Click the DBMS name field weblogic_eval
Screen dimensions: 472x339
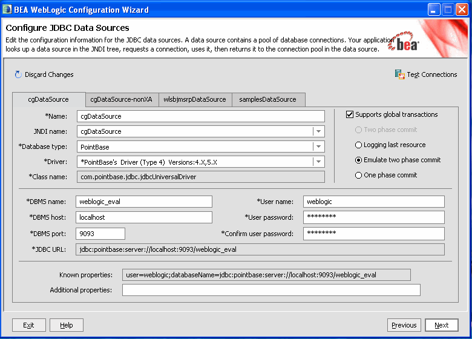pos(144,202)
